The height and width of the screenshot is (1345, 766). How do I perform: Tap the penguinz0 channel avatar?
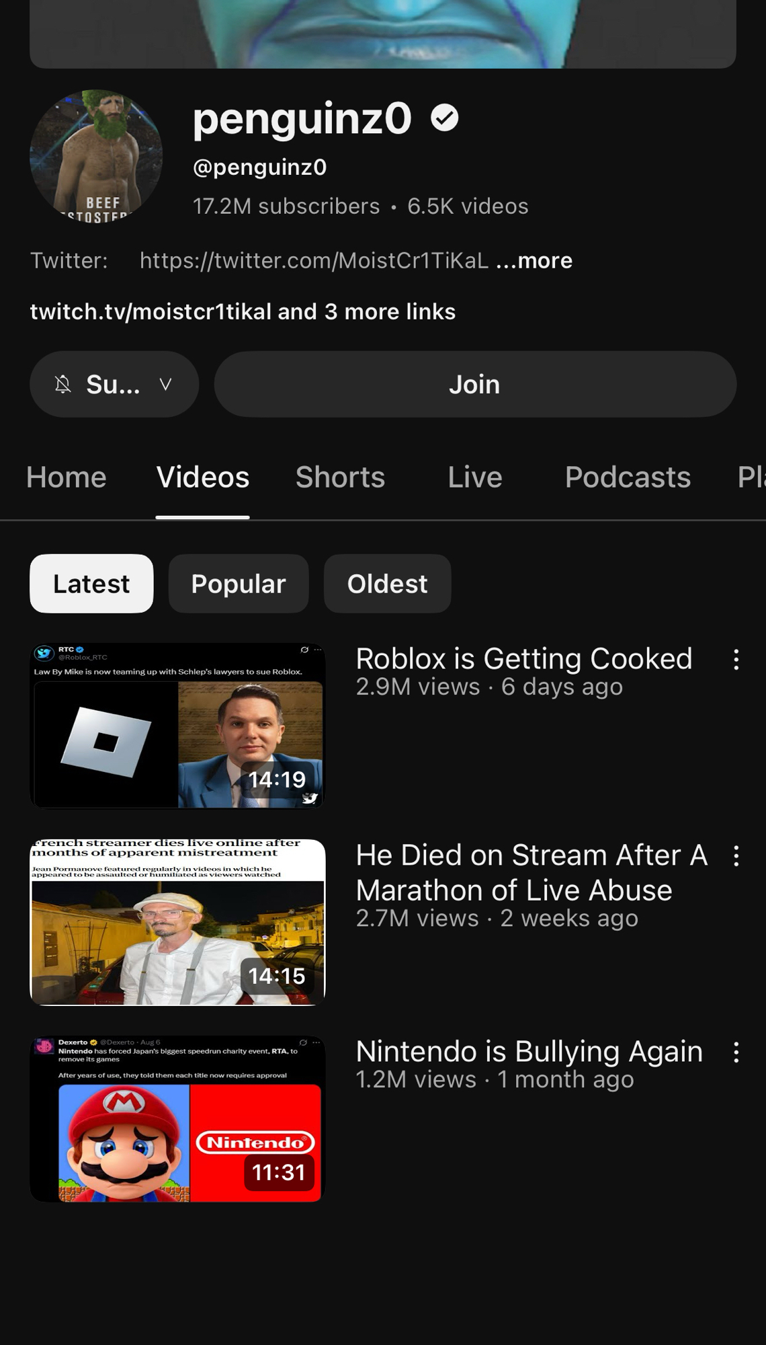pyautogui.click(x=96, y=156)
